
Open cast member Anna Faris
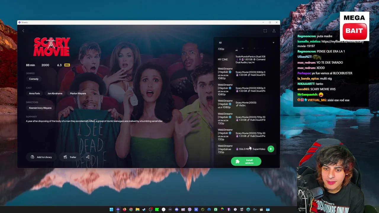coord(34,93)
